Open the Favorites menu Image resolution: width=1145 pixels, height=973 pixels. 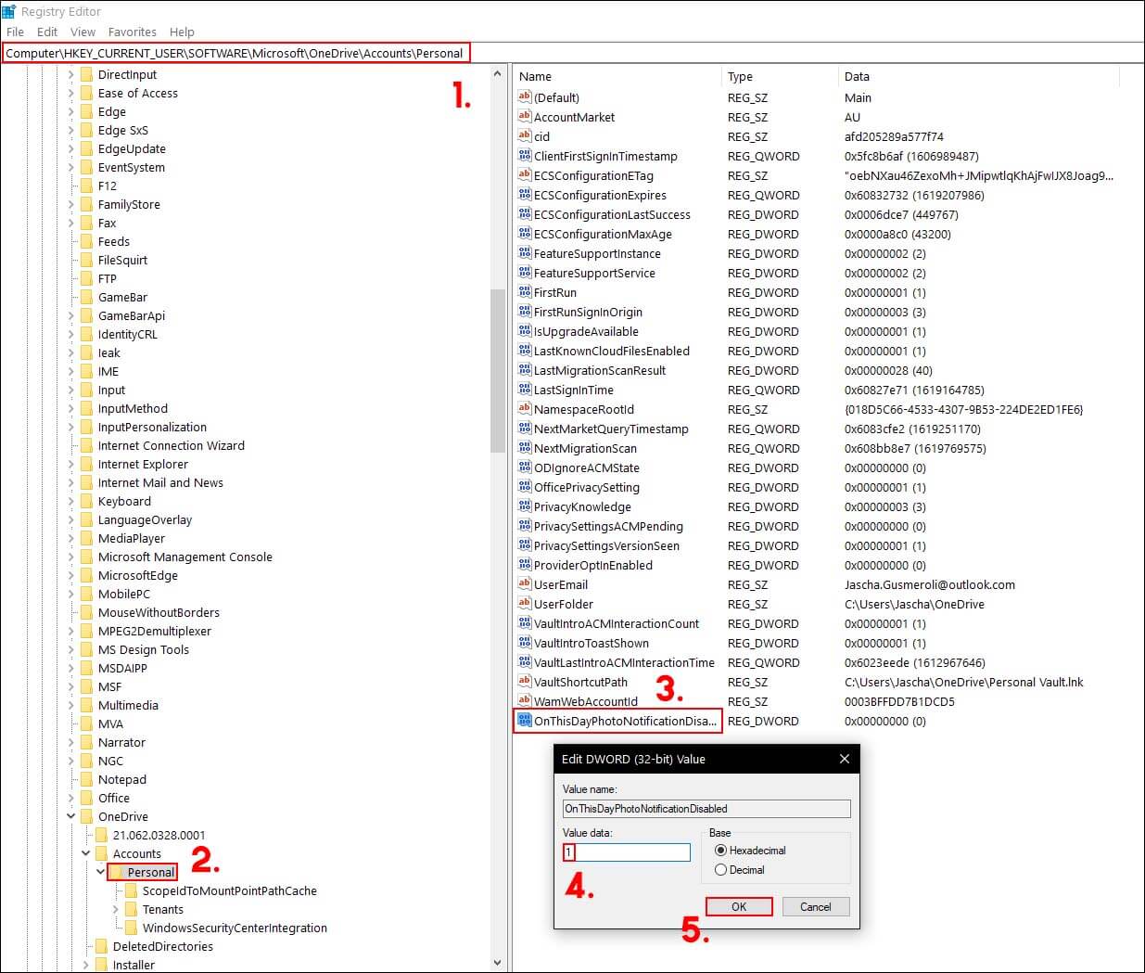tap(133, 32)
